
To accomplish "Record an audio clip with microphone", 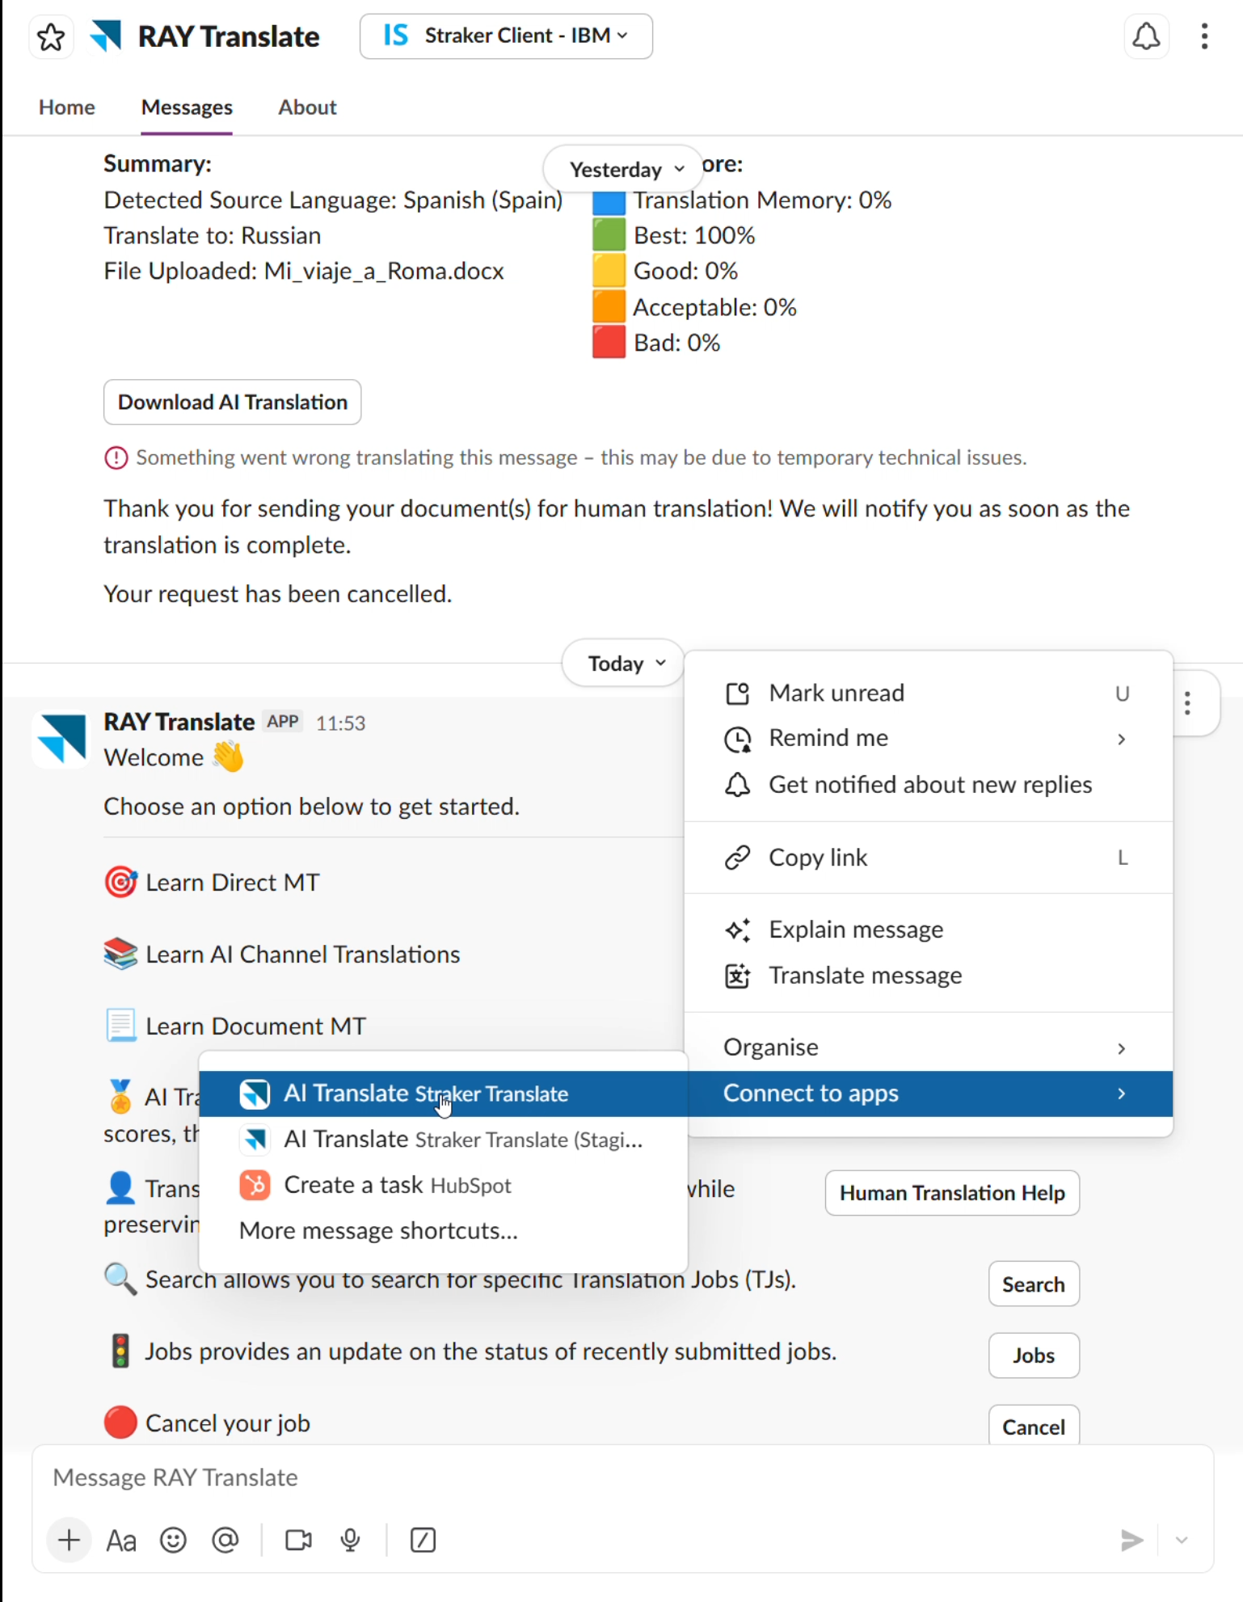I will 350,1540.
